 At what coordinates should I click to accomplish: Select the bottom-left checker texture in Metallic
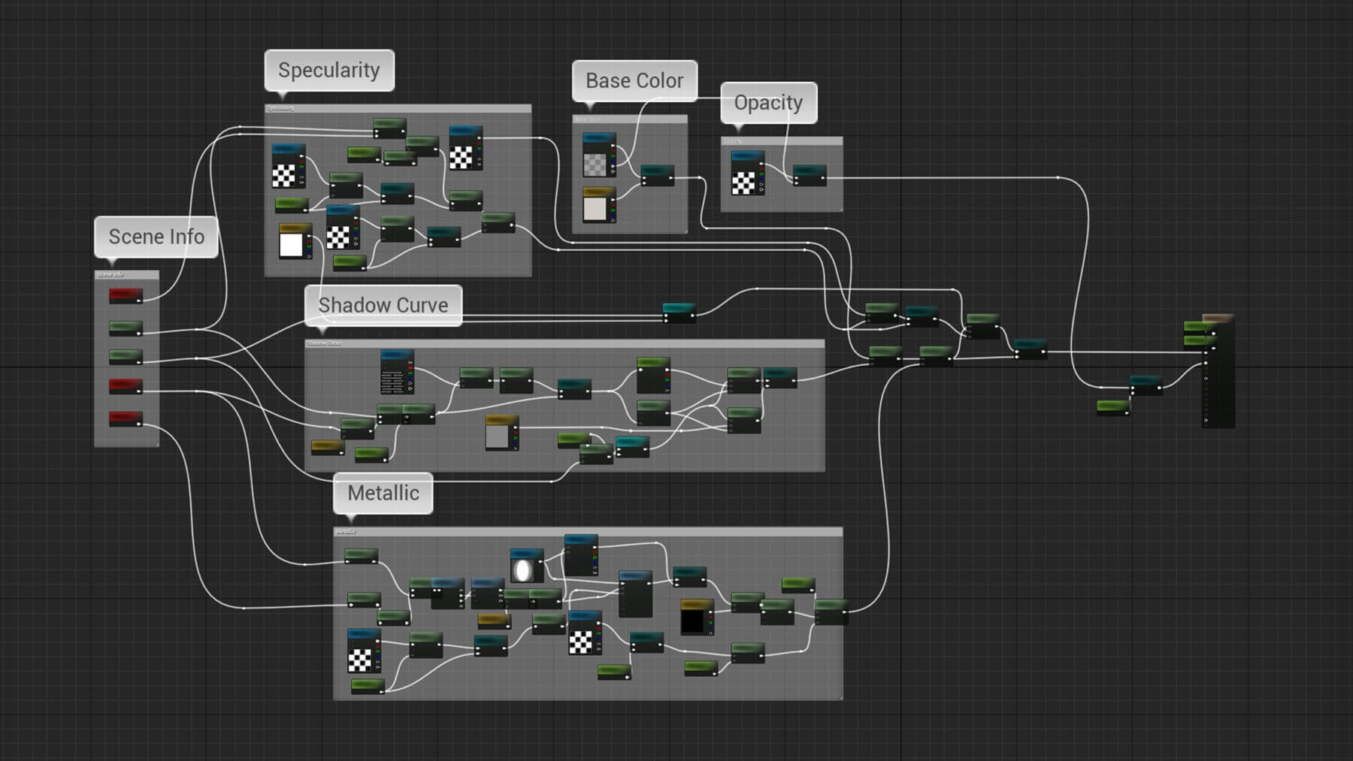(x=364, y=651)
